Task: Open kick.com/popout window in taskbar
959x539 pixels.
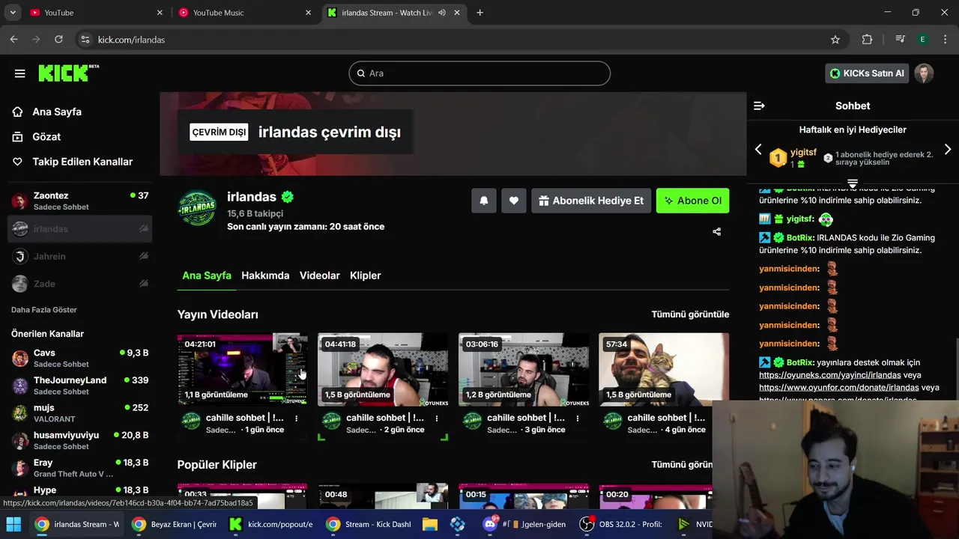Action: [x=271, y=524]
